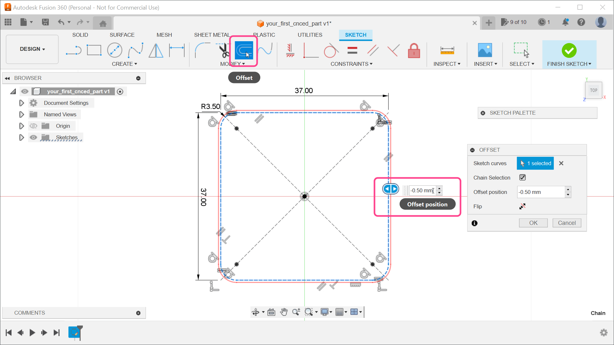Switch to the SOLID ribbon tab
The image size is (614, 345).
pyautogui.click(x=80, y=35)
